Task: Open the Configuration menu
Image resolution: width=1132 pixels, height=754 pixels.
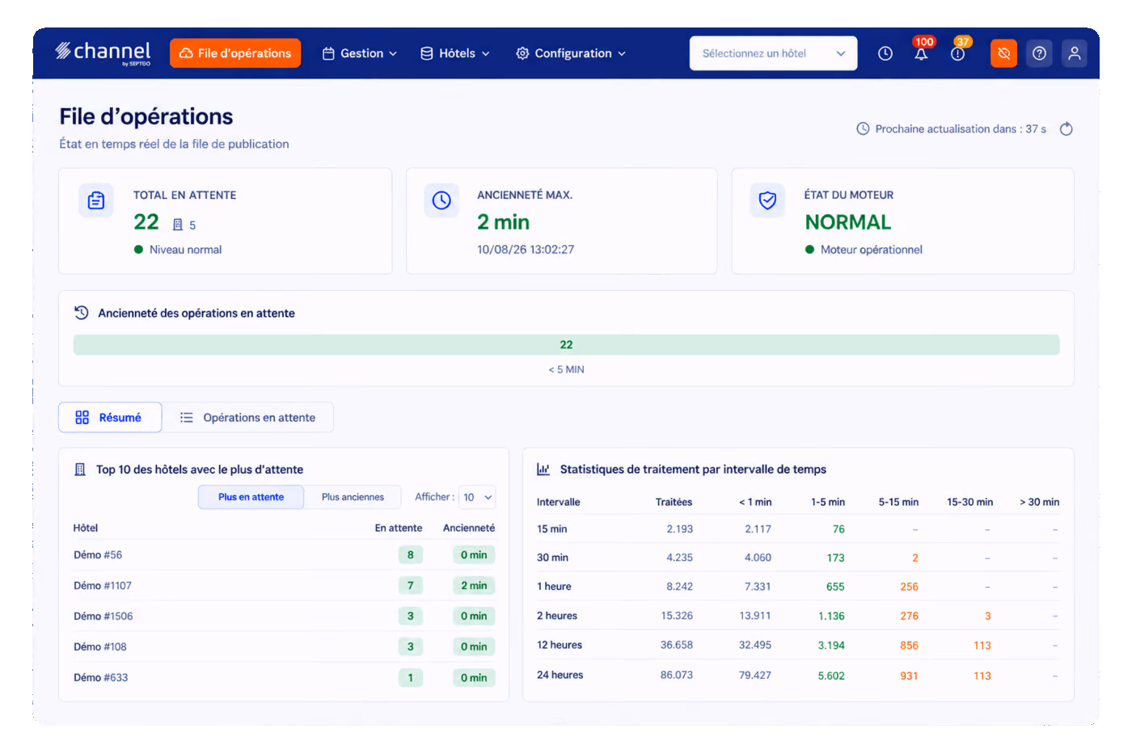Action: click(x=571, y=53)
